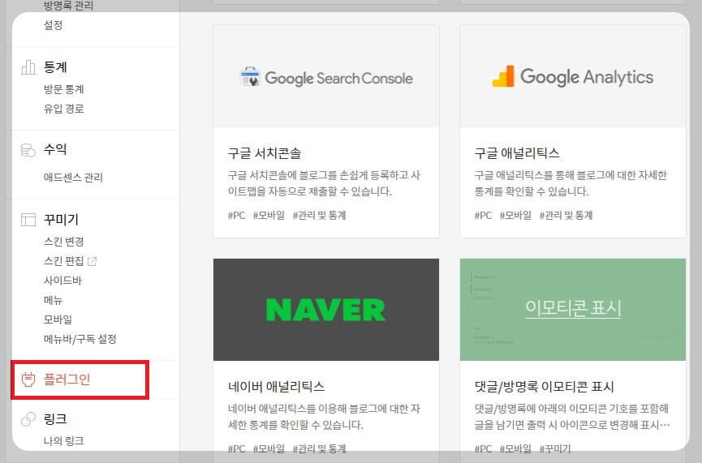Click #꾸미기 tag on 이모티콘 표시 card
This screenshot has width=702, height=463.
click(555, 448)
